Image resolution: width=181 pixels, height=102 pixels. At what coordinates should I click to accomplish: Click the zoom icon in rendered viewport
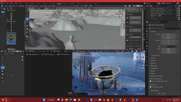143,62
